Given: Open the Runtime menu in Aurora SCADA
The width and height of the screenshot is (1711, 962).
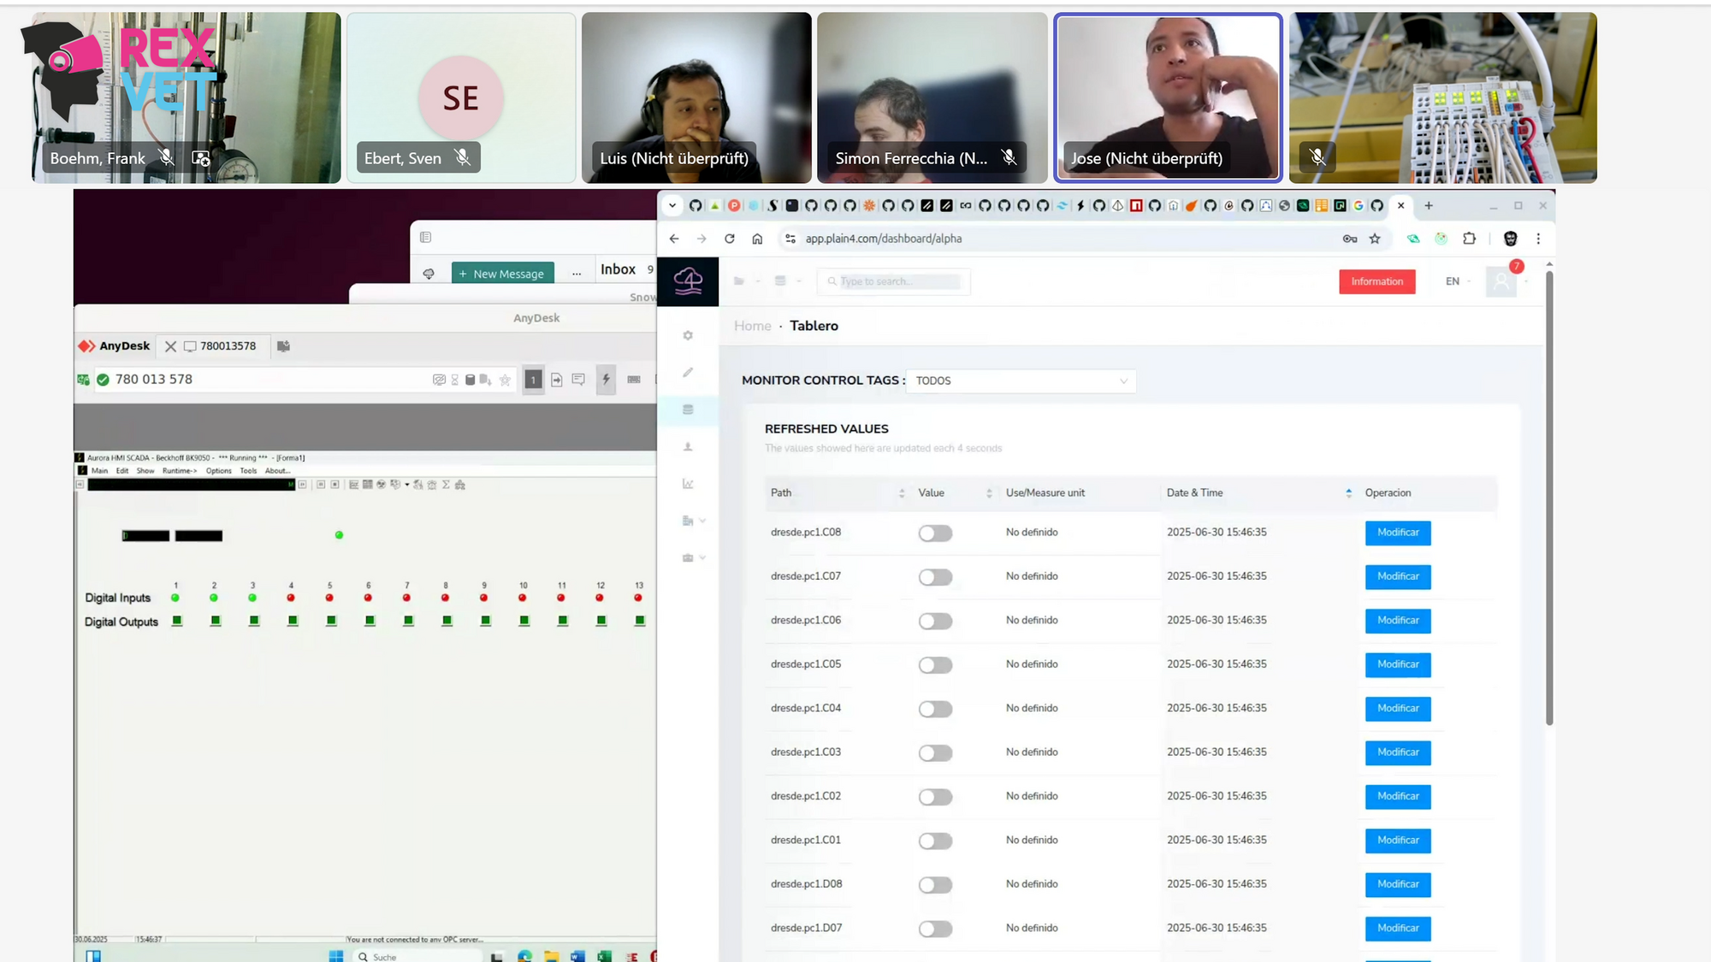Looking at the screenshot, I should pyautogui.click(x=180, y=471).
